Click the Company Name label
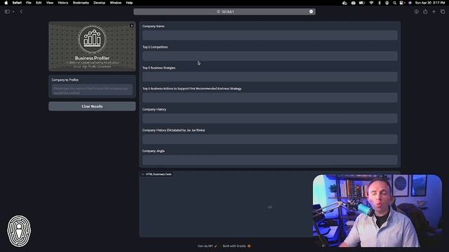449x252 pixels. (154, 27)
